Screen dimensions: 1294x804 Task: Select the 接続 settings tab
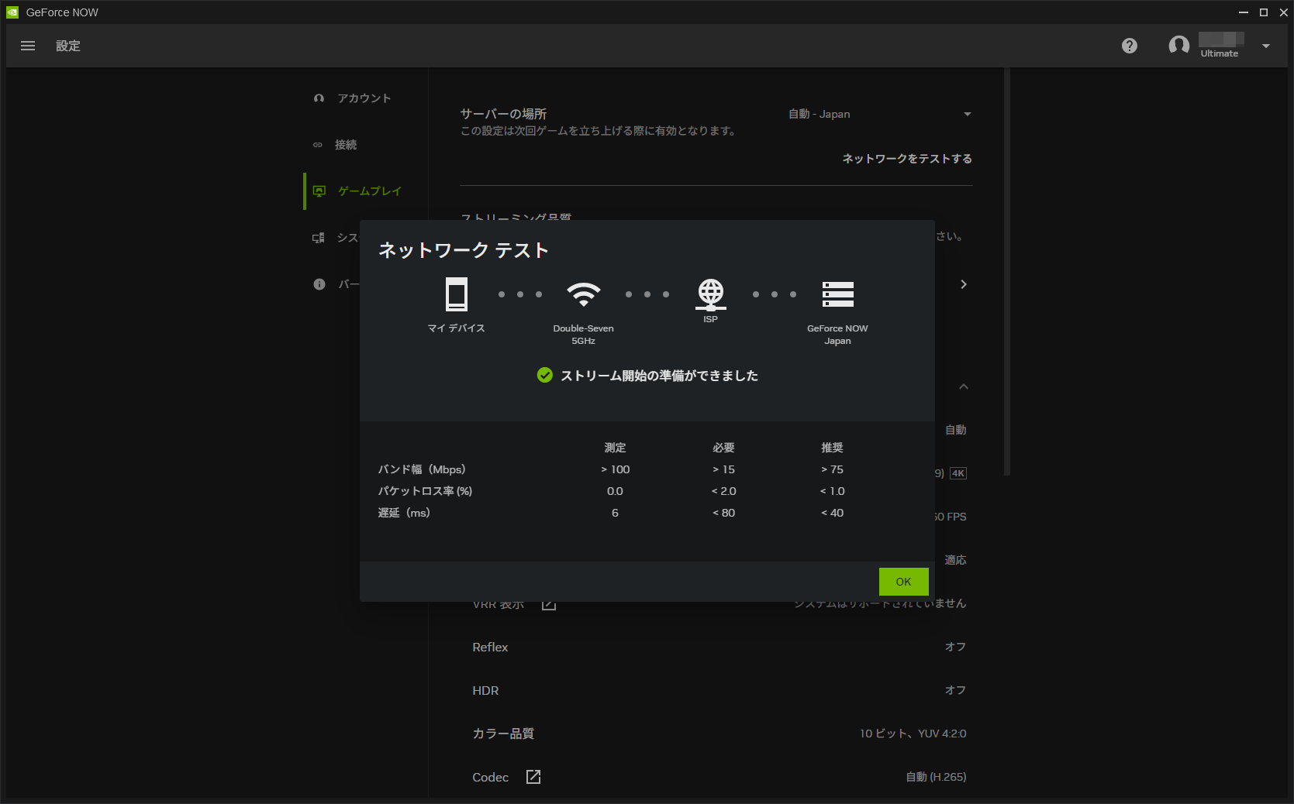(346, 145)
